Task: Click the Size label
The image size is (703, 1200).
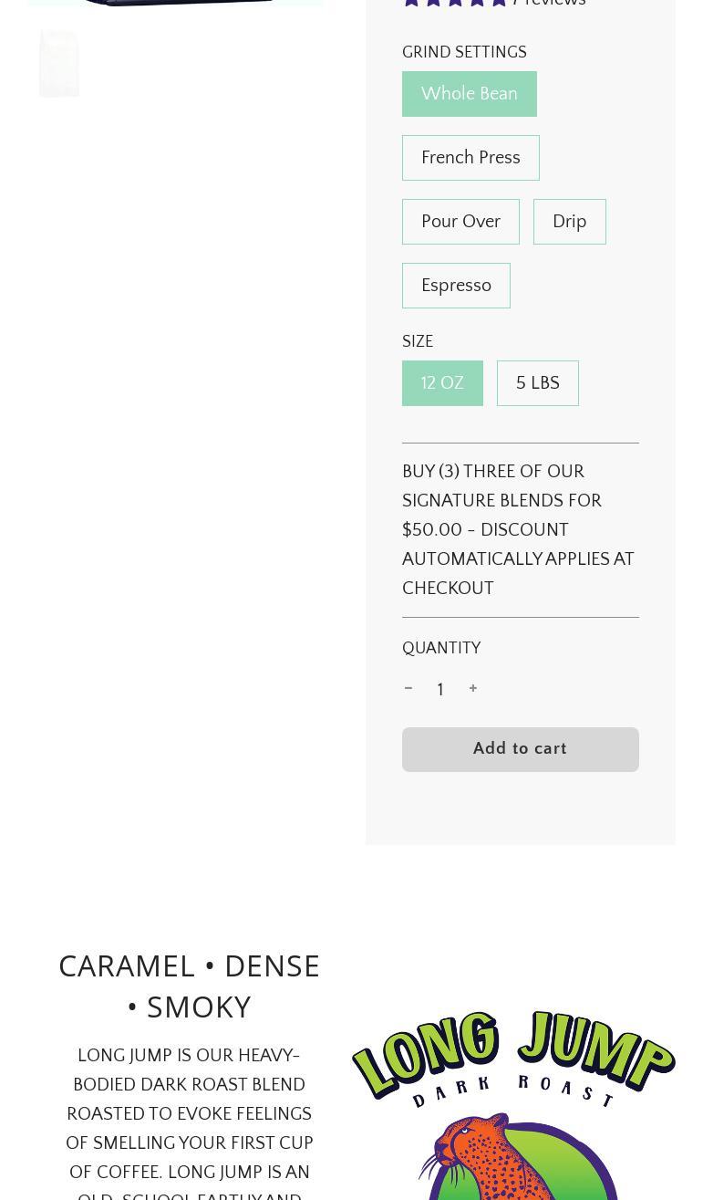Action: [418, 342]
